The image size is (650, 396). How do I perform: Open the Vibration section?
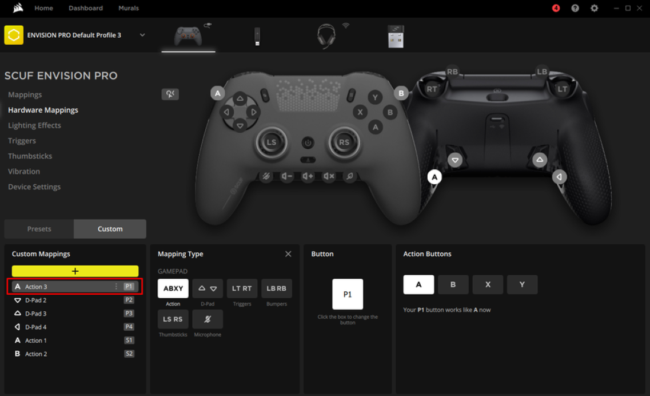(x=24, y=172)
